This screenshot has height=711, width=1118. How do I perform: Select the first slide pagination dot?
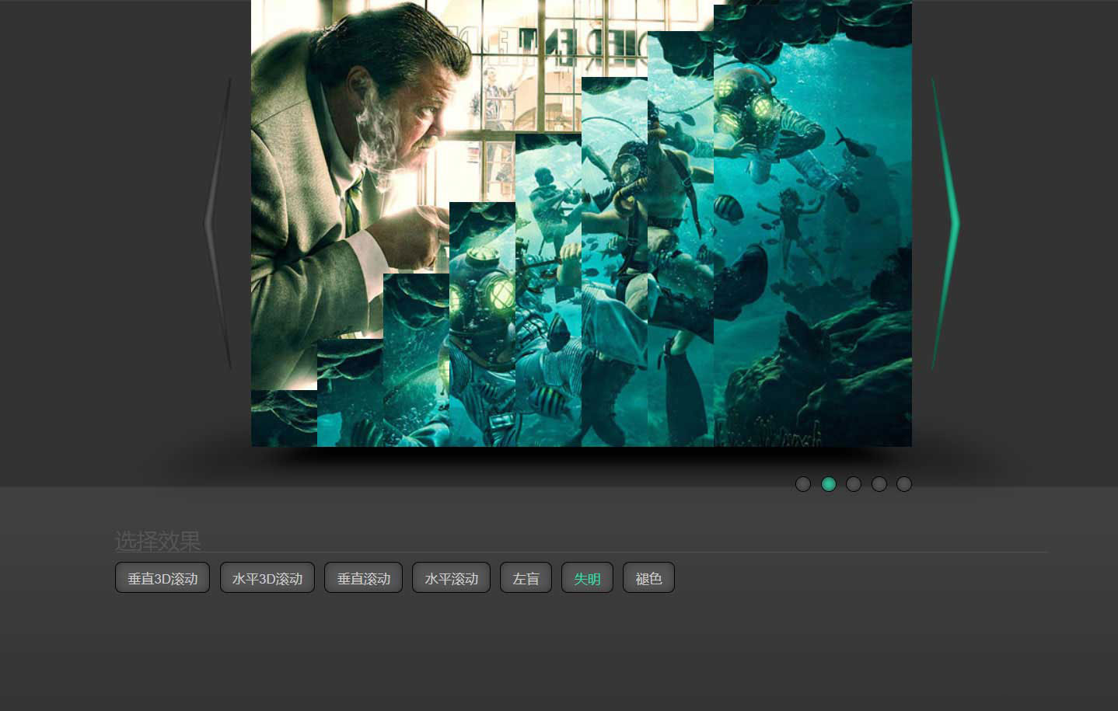(x=803, y=484)
